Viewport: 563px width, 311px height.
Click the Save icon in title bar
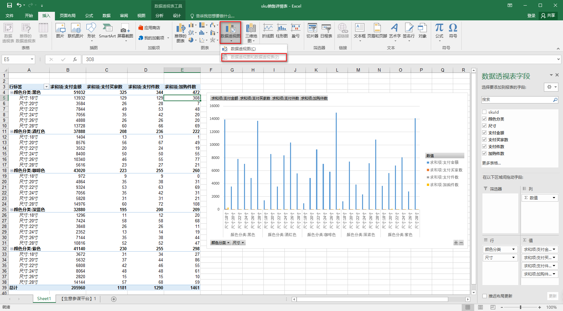coord(9,5)
